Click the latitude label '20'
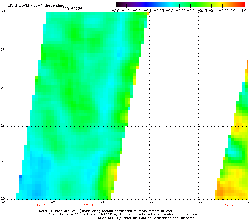 click(x=3, y=198)
